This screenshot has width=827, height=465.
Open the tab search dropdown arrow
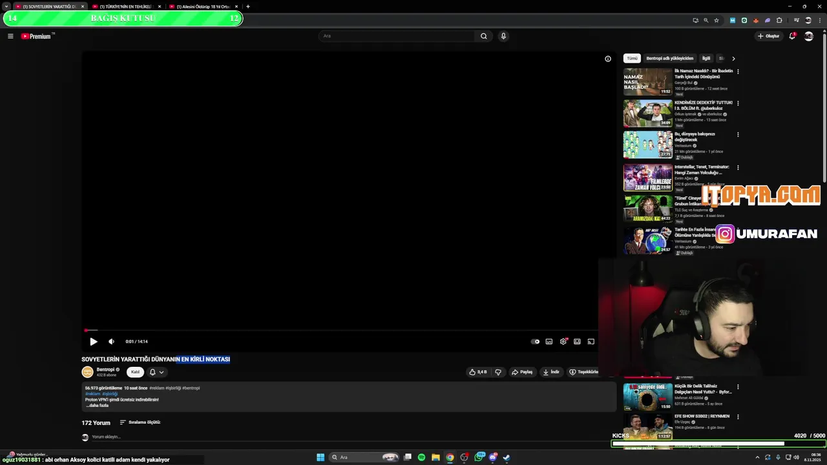tap(6, 6)
